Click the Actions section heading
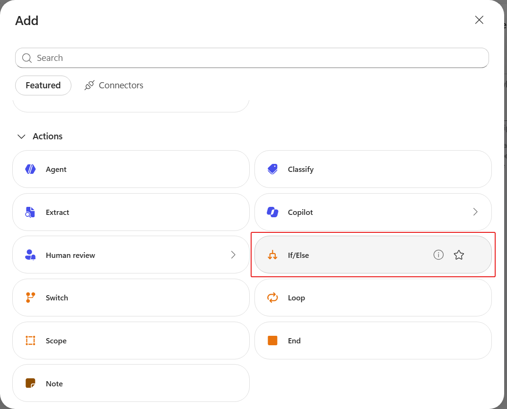Viewport: 507px width, 409px height. coord(47,136)
